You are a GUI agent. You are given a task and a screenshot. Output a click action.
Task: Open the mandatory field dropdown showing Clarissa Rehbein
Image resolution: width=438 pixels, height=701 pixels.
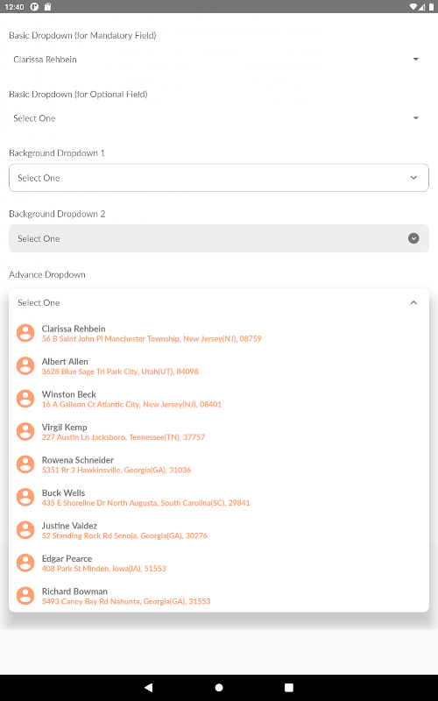pos(218,60)
